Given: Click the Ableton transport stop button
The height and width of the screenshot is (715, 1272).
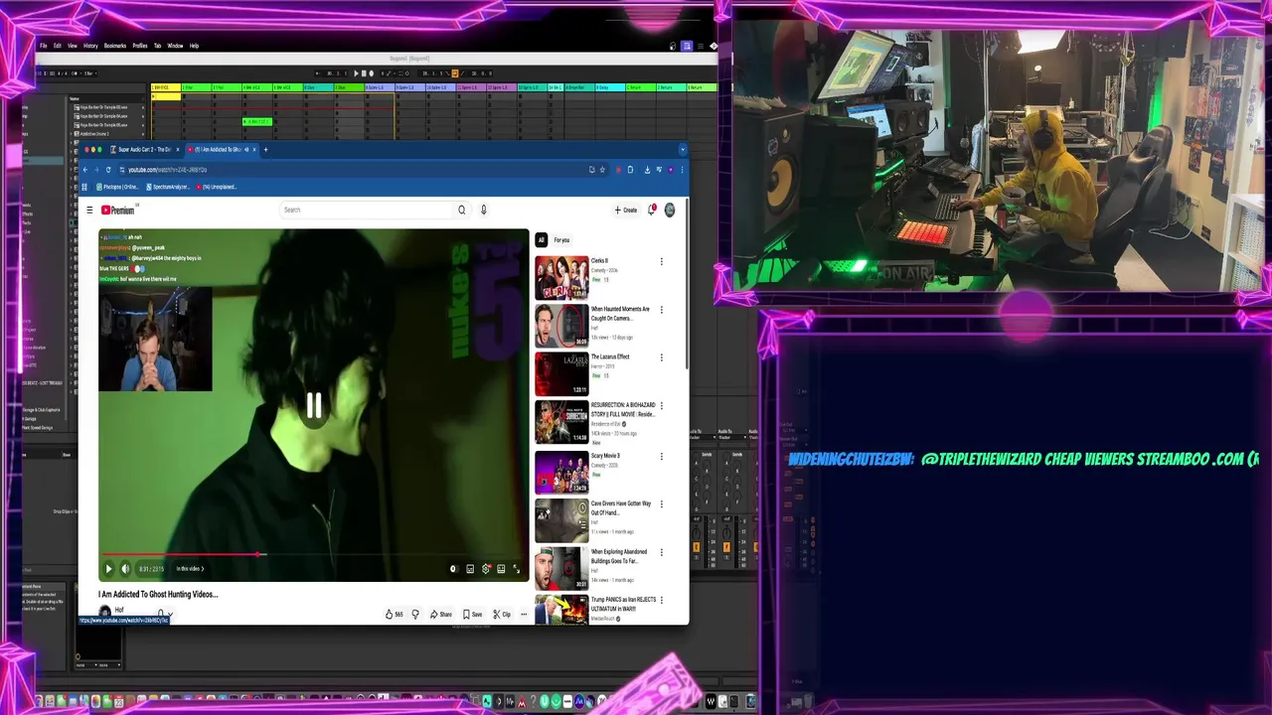Looking at the screenshot, I should point(364,72).
